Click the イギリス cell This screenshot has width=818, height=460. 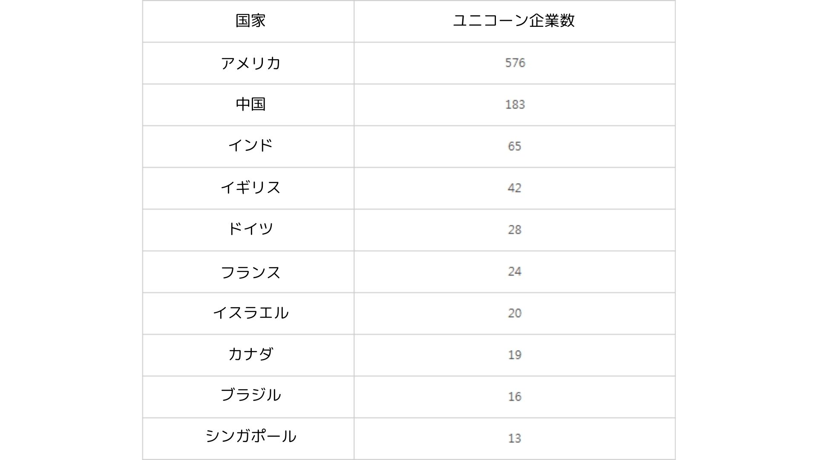(248, 188)
